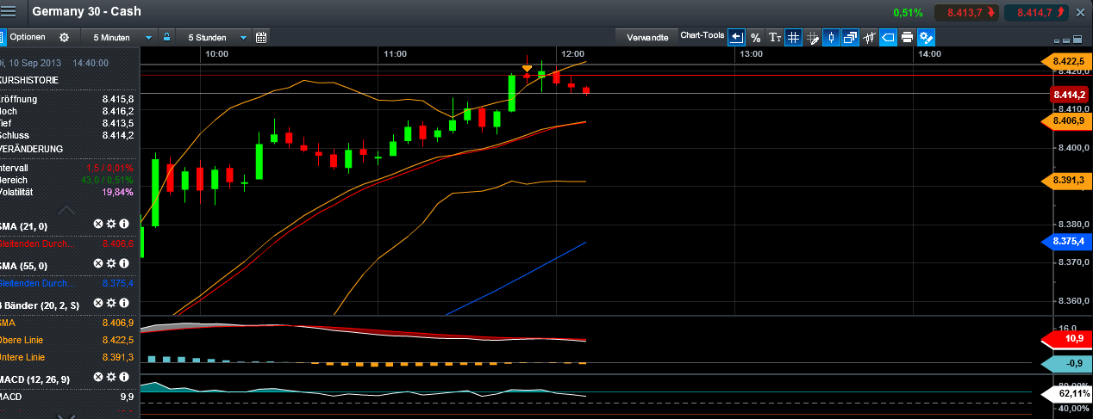Toggle the chart grid tool

[793, 37]
